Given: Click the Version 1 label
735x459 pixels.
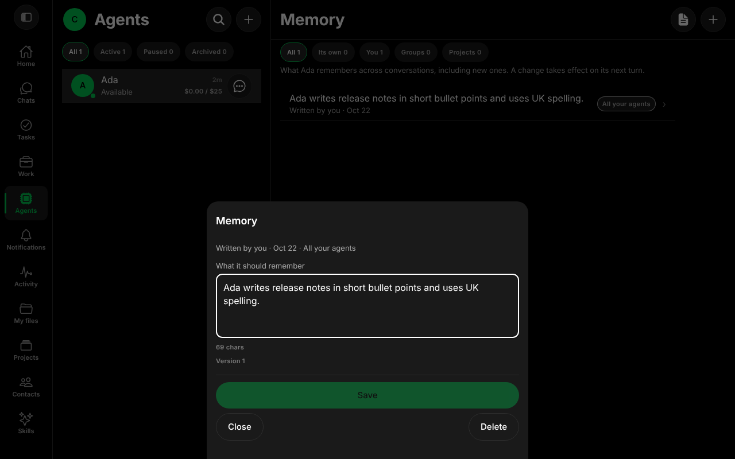Looking at the screenshot, I should click(230, 361).
